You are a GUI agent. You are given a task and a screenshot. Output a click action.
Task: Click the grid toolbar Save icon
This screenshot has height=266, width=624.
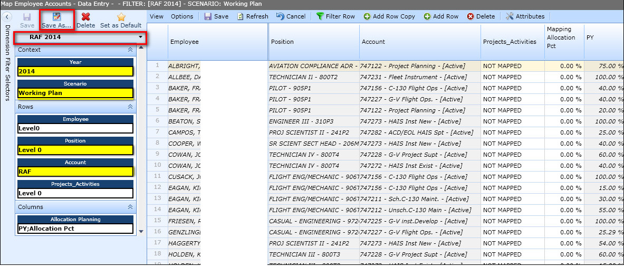coord(208,16)
